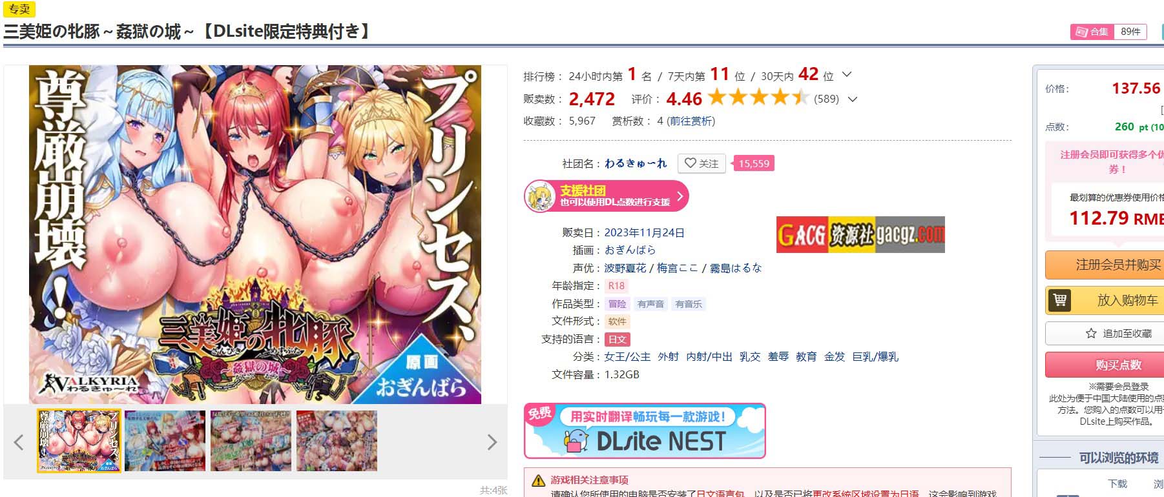The height and width of the screenshot is (497, 1164).
Task: Open the 前往赏析 reviews link
Action: coord(691,121)
